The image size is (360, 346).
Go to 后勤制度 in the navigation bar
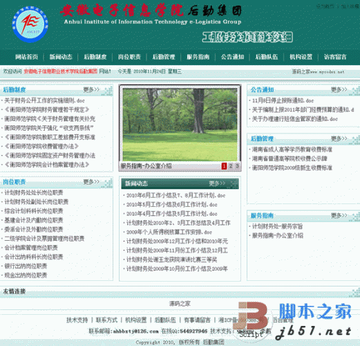pyautogui.click(x=95, y=57)
